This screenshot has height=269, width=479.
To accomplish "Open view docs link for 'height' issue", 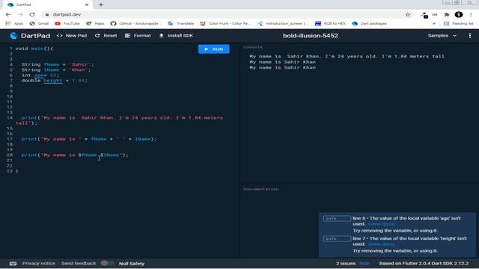I will pos(382,244).
